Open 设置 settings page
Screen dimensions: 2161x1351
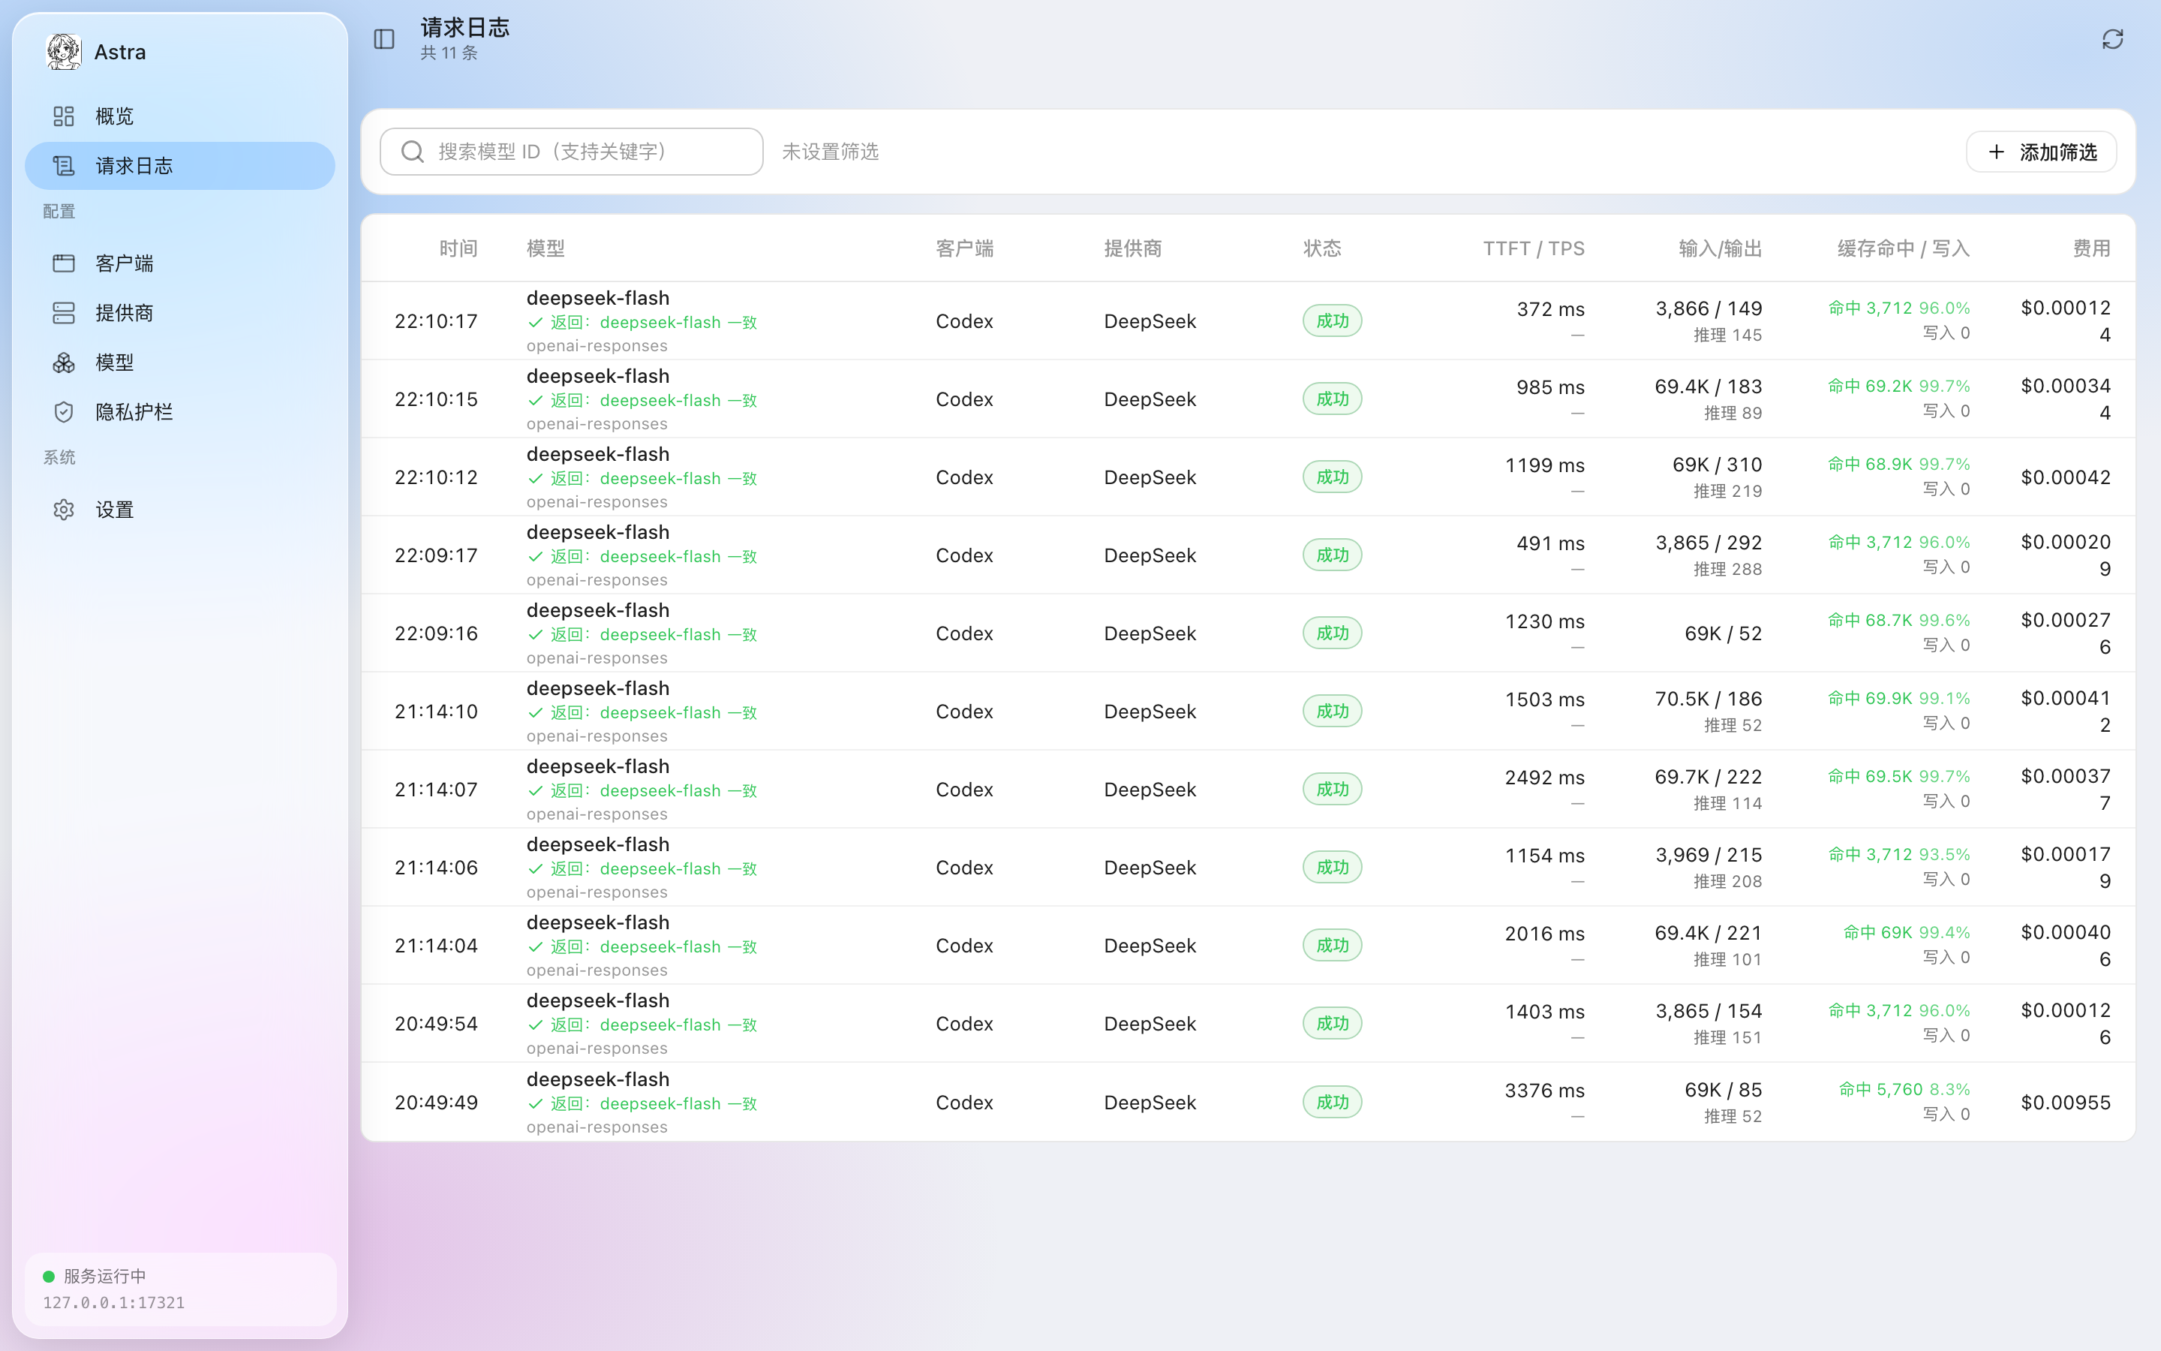[179, 510]
